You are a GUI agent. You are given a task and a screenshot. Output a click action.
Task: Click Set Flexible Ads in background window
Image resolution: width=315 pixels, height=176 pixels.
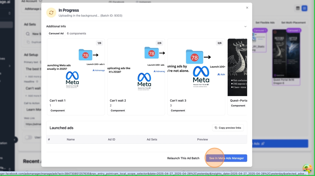click(x=265, y=22)
